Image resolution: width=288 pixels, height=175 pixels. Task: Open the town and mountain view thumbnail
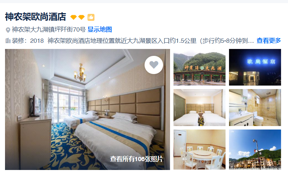point(255,150)
